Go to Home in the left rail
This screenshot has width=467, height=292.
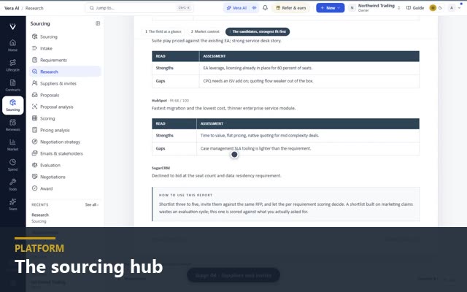12,45
